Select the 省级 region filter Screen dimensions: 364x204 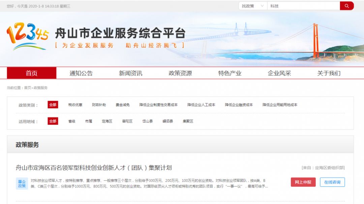point(71,121)
